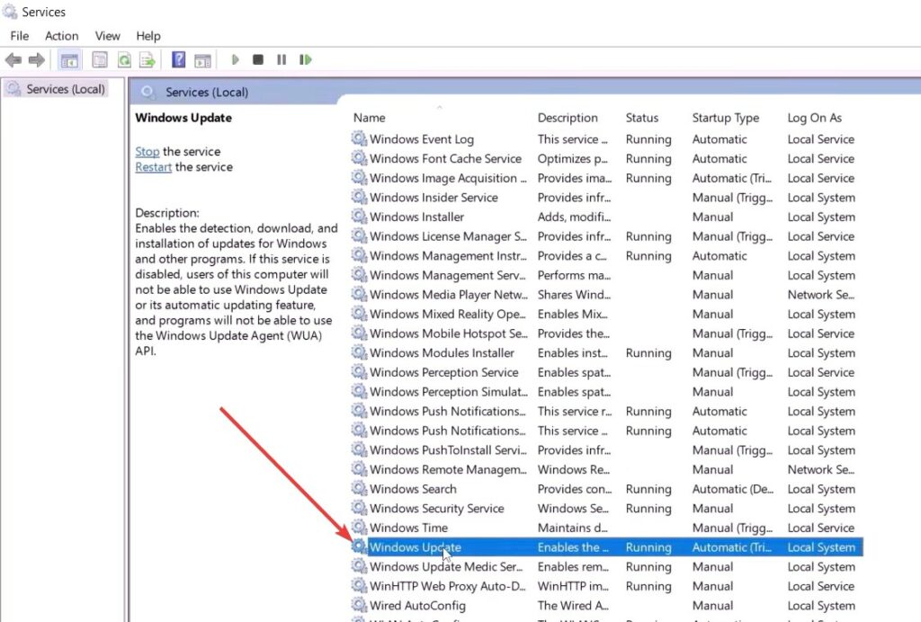Click the Back arrow toolbar icon
921x622 pixels.
coord(13,60)
